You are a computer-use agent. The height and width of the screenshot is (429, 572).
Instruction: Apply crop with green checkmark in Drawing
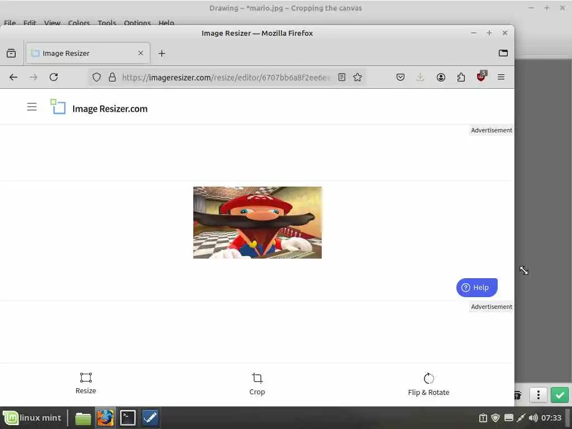click(x=560, y=395)
